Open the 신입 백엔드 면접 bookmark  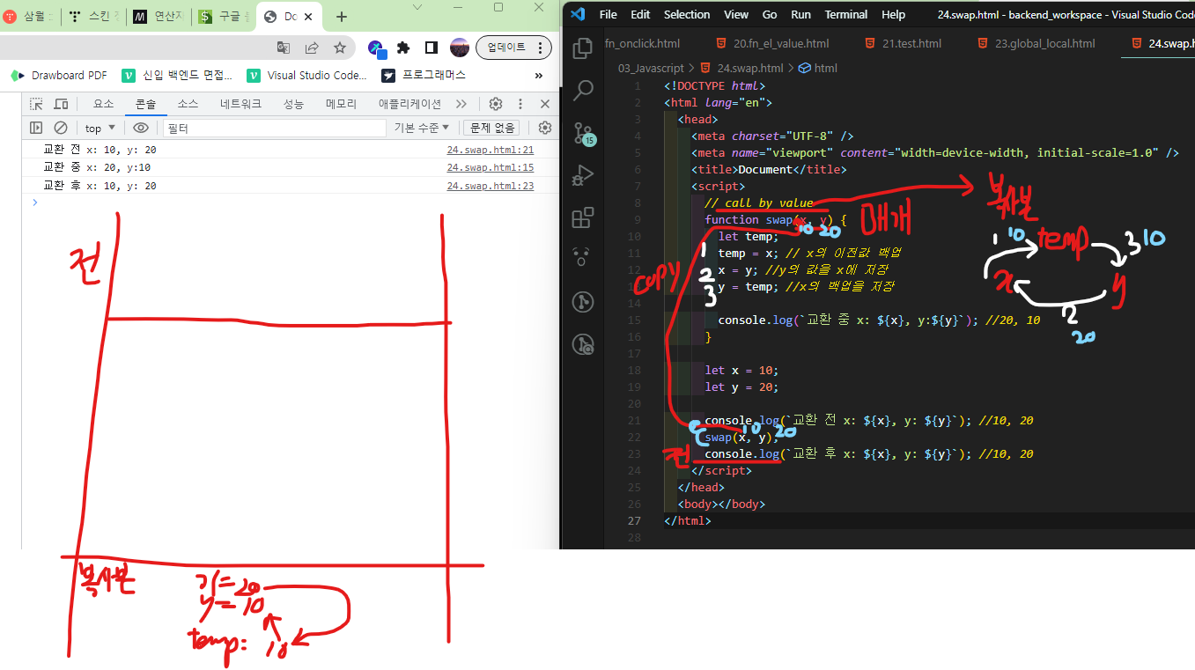point(178,76)
